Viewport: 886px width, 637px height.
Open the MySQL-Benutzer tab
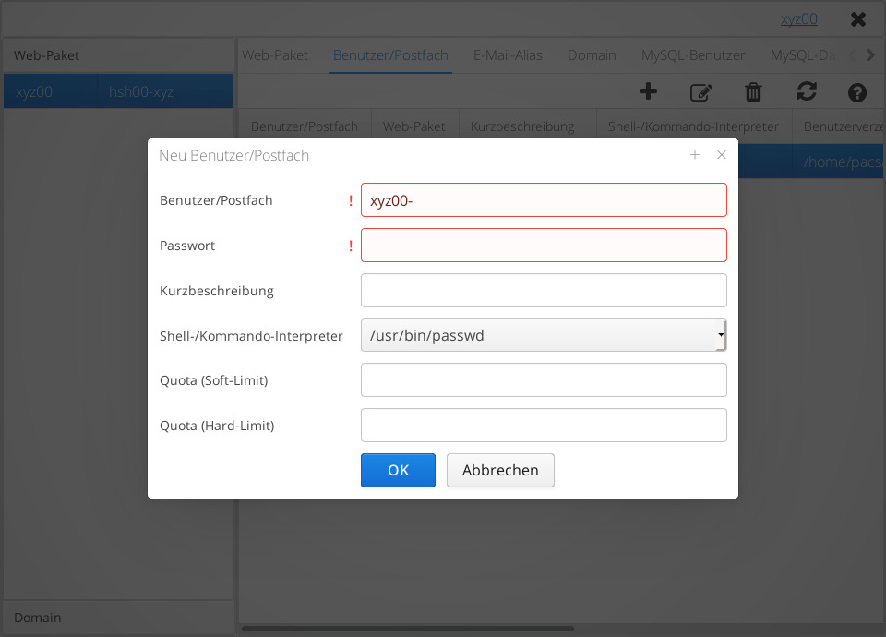click(693, 55)
